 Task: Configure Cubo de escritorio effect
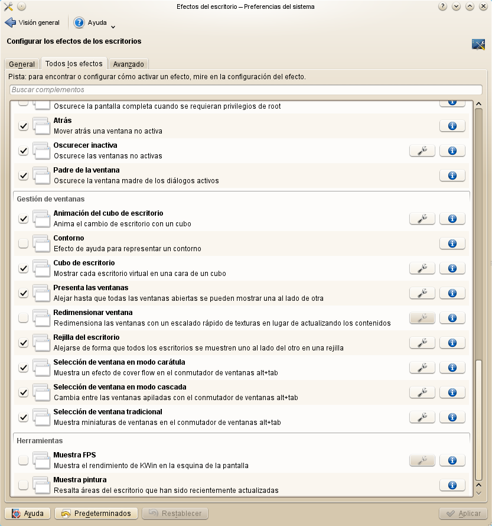point(422,268)
